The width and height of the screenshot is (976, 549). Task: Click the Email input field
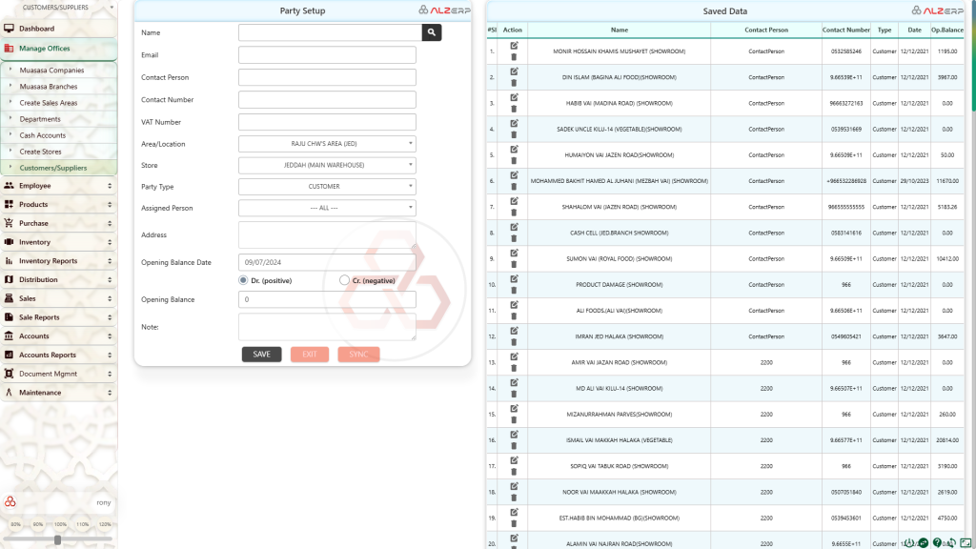click(x=327, y=54)
